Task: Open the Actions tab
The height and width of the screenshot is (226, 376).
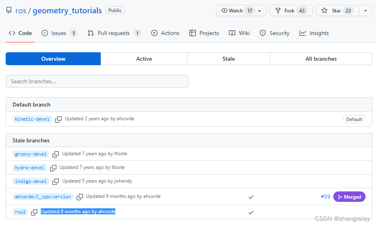Action: (x=165, y=33)
